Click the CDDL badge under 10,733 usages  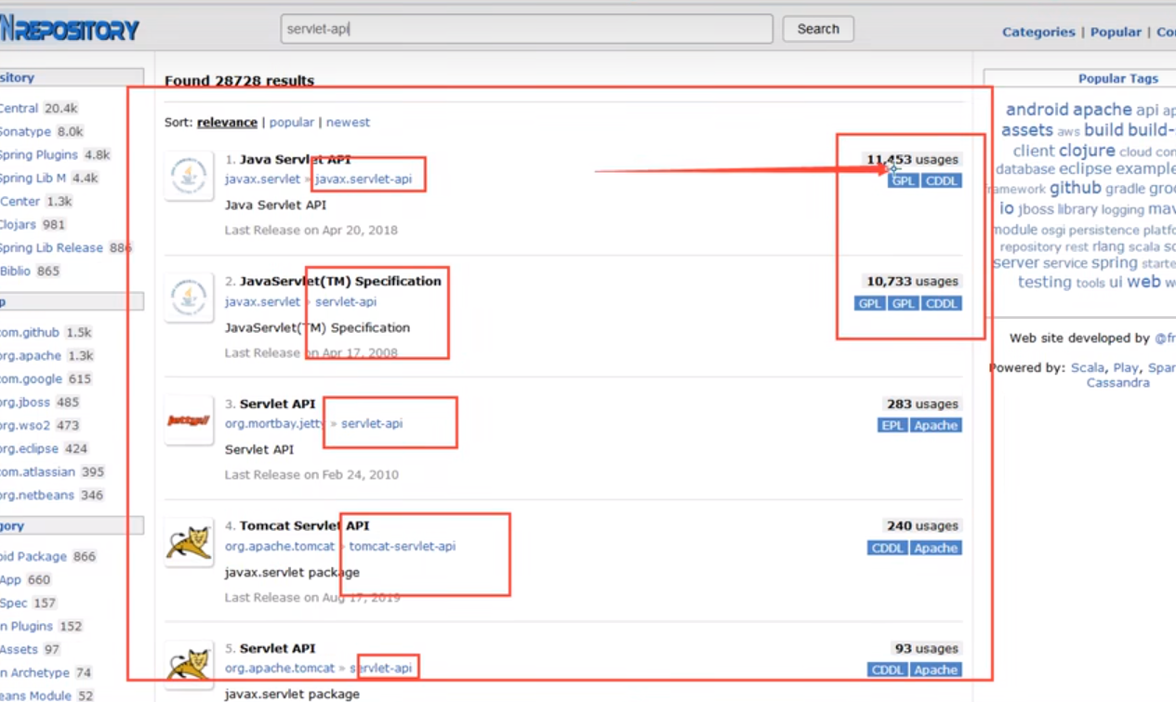[x=942, y=303]
